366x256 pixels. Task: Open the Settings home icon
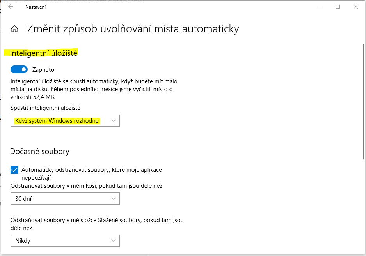point(14,29)
